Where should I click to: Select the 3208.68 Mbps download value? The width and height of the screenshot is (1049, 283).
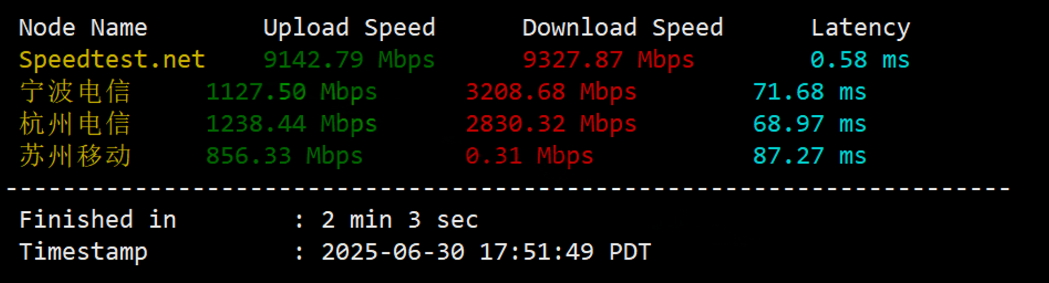pos(551,92)
